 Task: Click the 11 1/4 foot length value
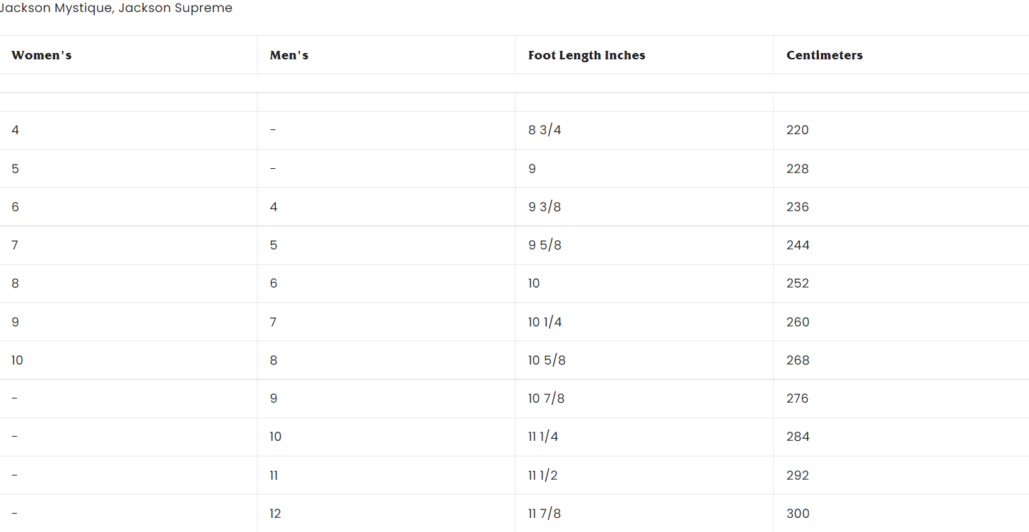click(x=543, y=437)
